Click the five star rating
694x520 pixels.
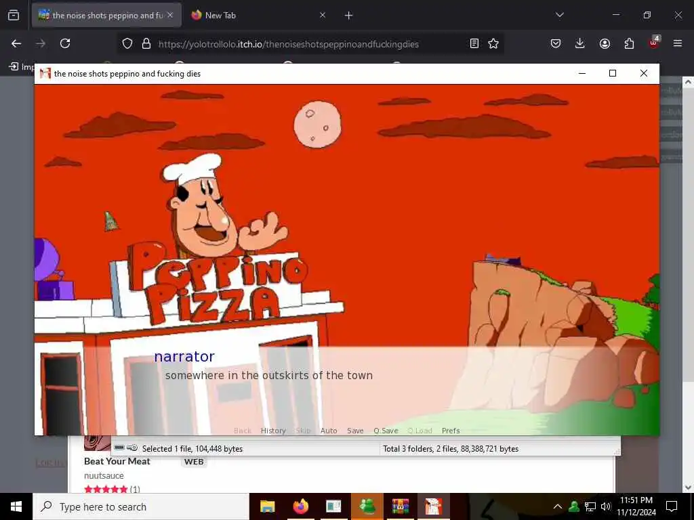(106, 489)
